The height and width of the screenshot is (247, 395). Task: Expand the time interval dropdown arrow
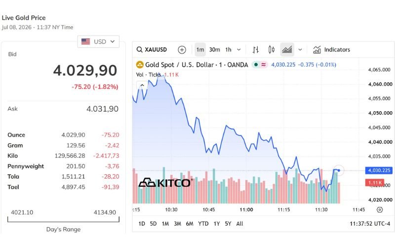[239, 50]
